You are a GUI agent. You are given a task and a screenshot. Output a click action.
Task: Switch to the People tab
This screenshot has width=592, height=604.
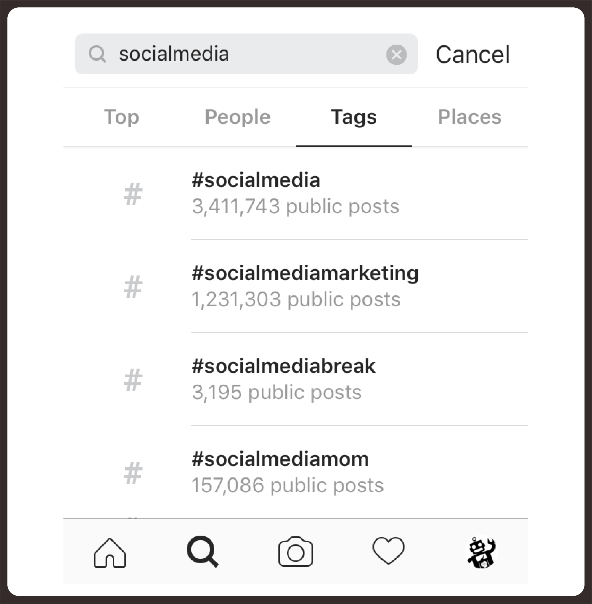tap(238, 117)
